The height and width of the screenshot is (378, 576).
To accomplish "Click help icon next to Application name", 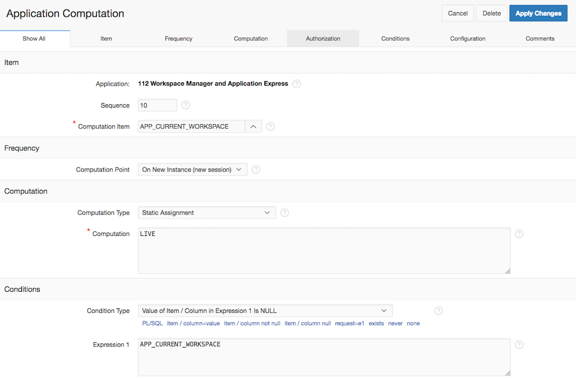I will (297, 84).
